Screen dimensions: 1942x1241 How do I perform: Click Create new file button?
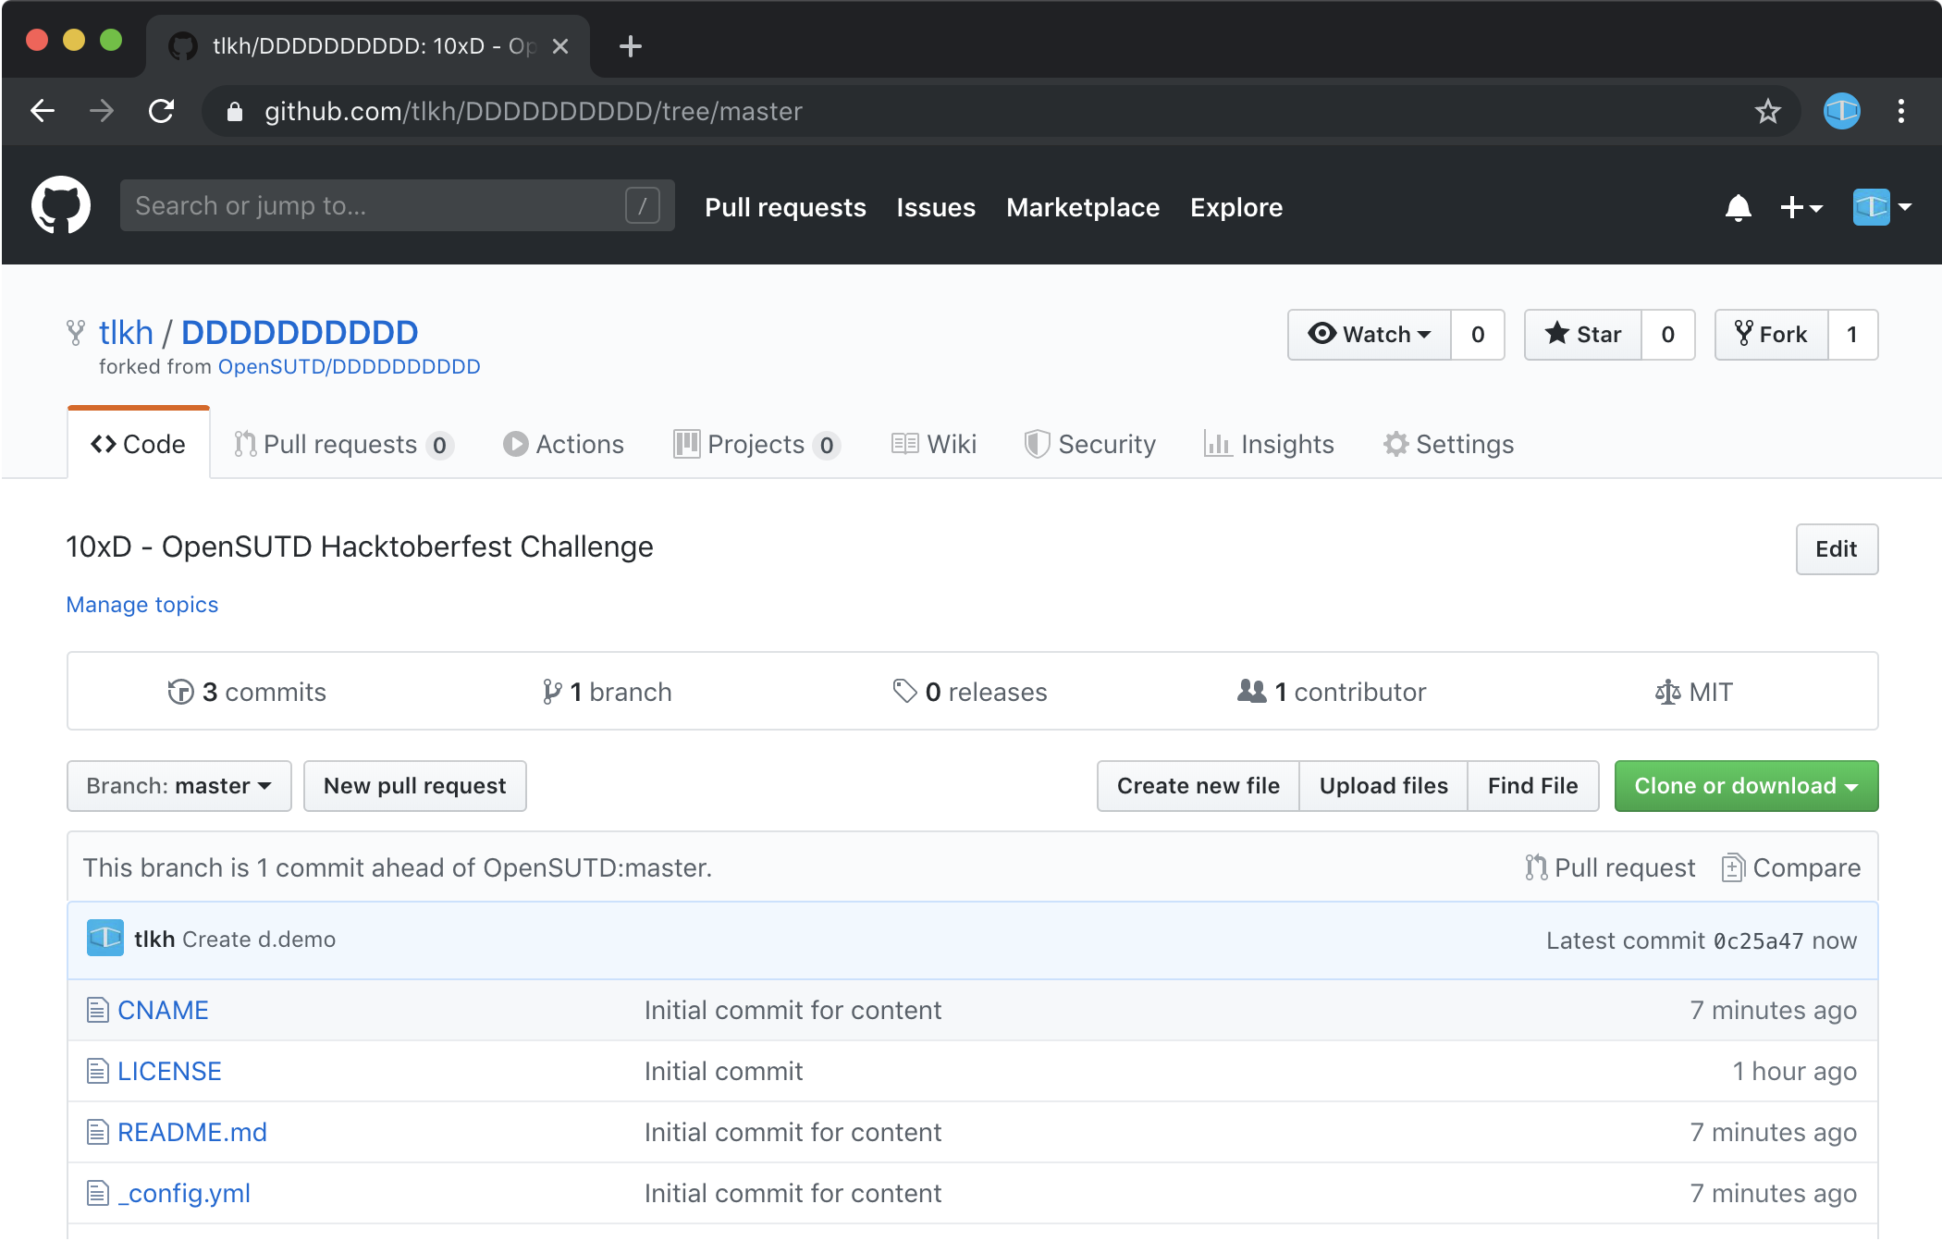point(1198,786)
